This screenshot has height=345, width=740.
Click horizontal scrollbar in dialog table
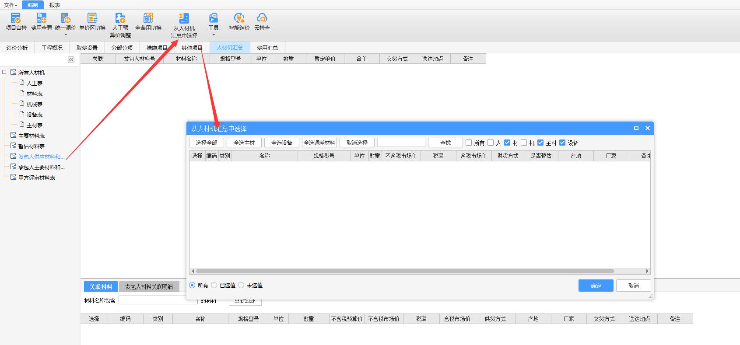point(405,271)
